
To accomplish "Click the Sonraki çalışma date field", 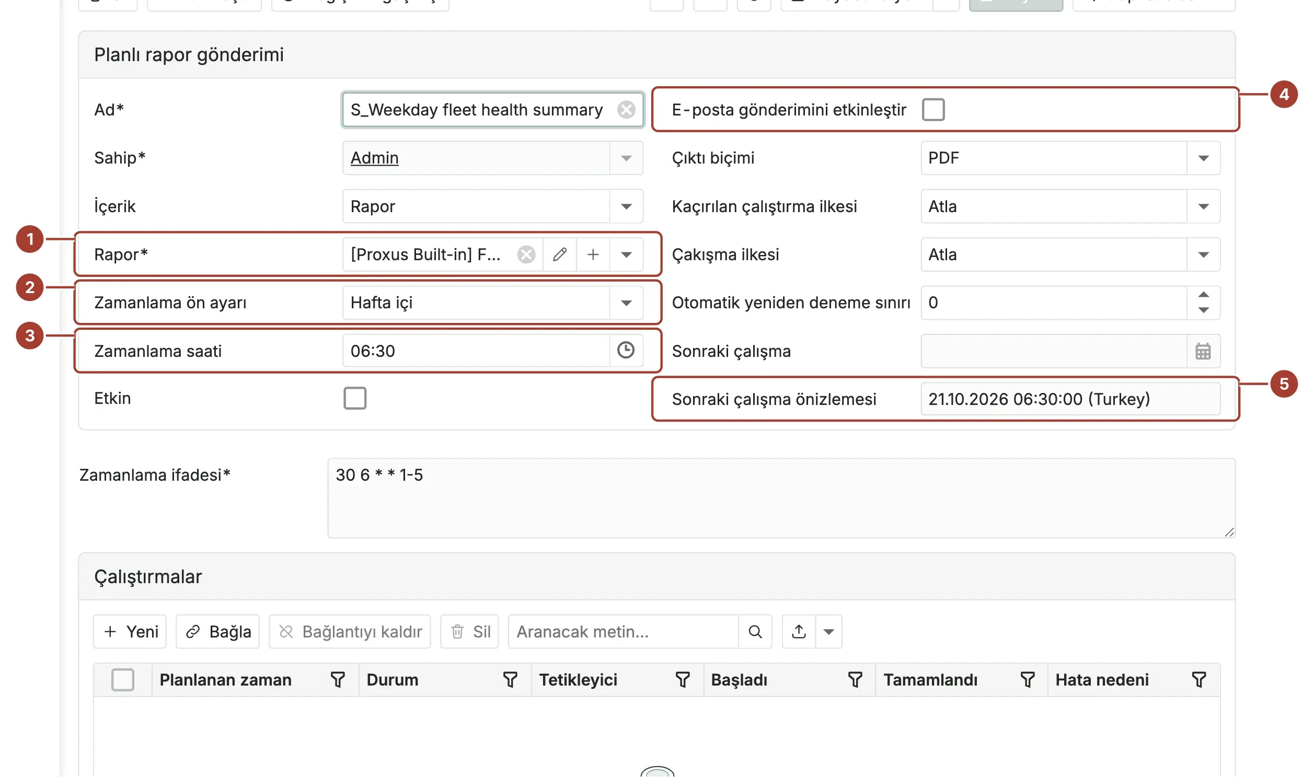I will coord(1054,351).
